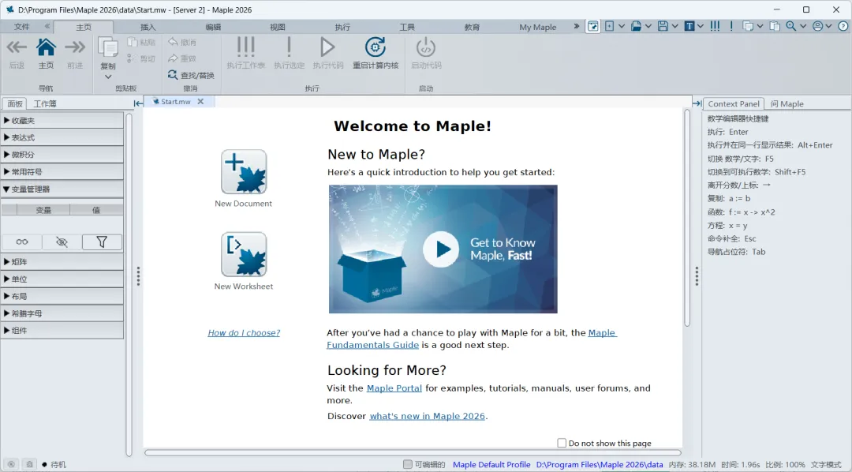Switch to the 编辑 ribbon tab
Viewport: 852px width, 472px height.
pos(213,27)
